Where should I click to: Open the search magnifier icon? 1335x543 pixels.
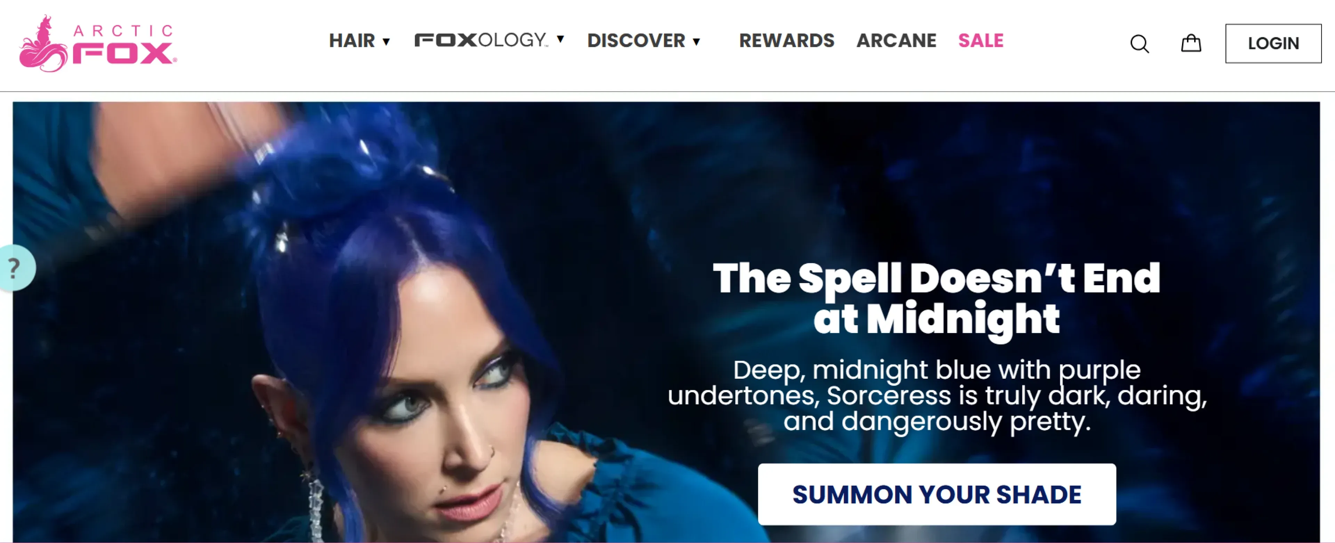(x=1140, y=44)
